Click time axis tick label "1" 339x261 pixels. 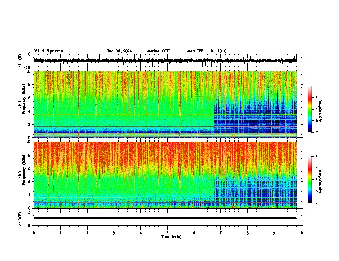coord(60,233)
